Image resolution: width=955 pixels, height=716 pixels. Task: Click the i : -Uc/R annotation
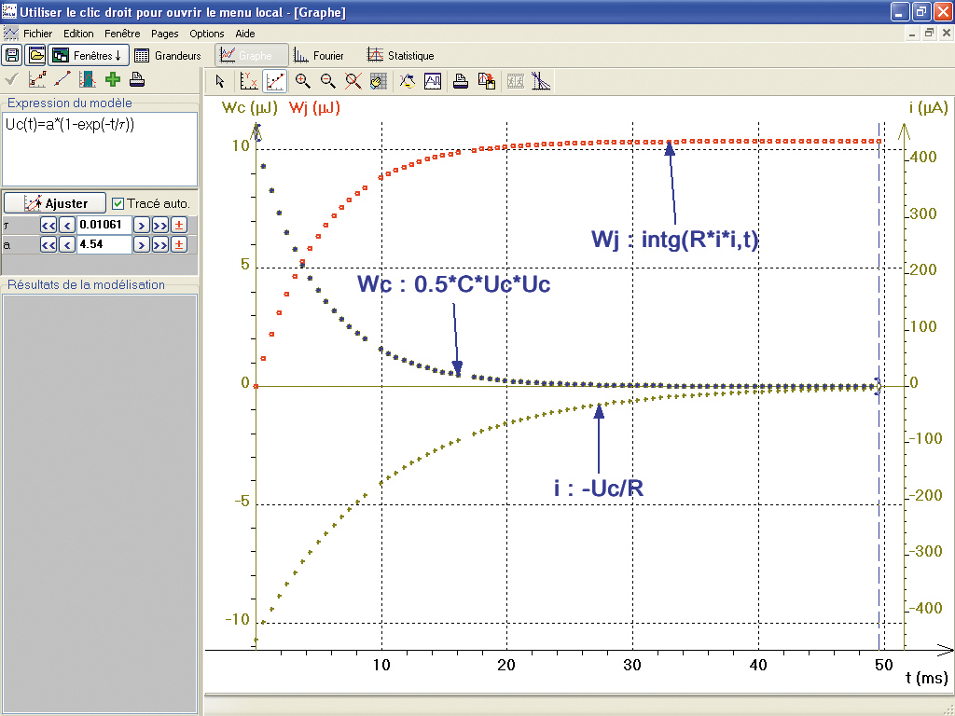pyautogui.click(x=599, y=488)
